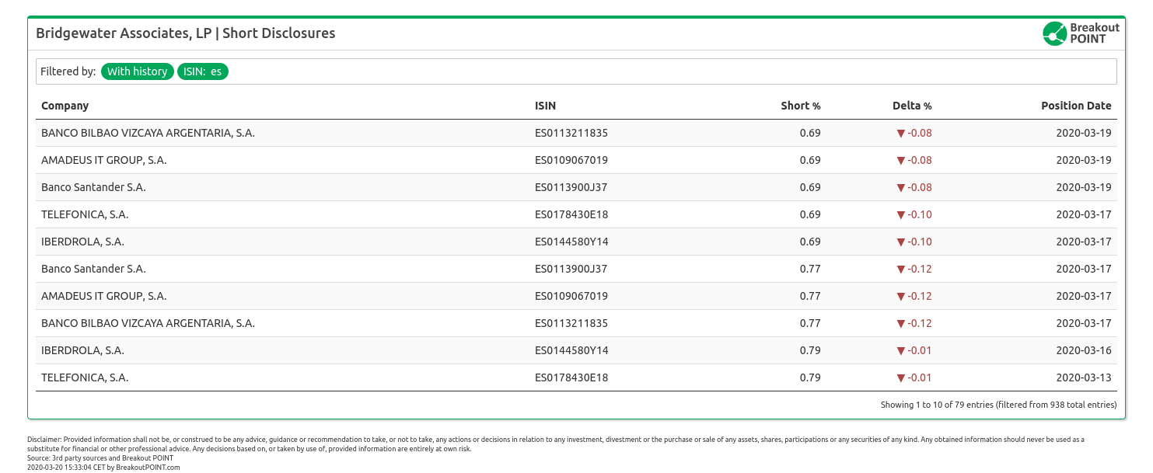Sort table by ISIN column header

coord(545,106)
